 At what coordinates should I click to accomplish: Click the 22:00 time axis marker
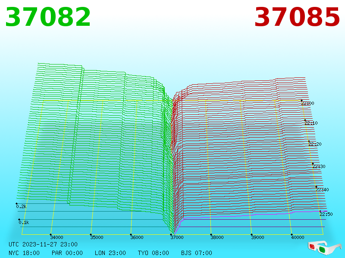[307, 103]
